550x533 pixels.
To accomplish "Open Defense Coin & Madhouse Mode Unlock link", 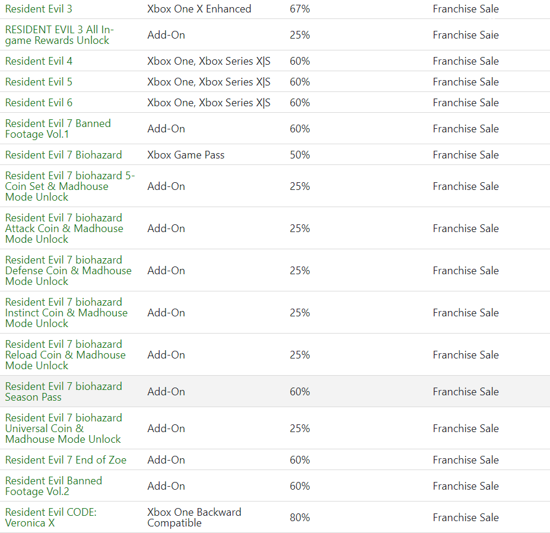I will point(68,270).
